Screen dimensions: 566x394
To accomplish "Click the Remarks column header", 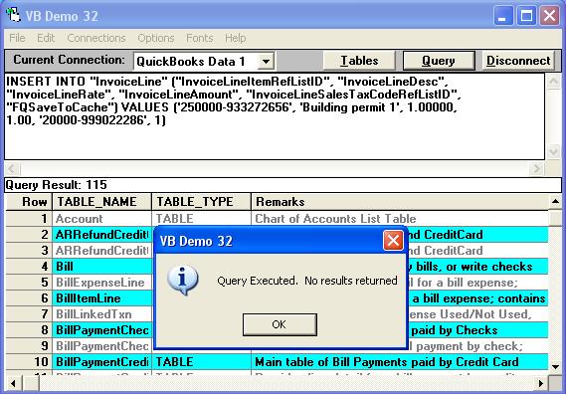I will tap(400, 202).
